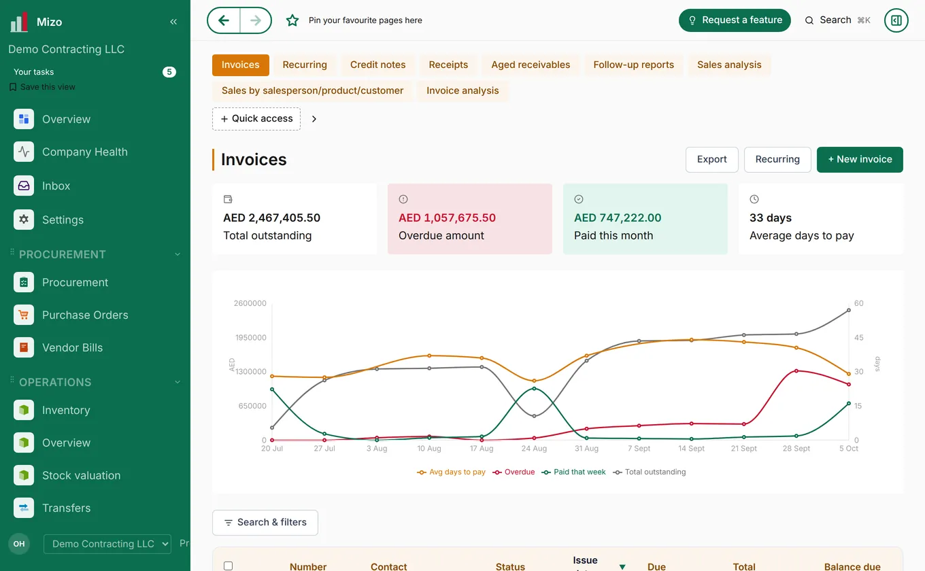This screenshot has width=925, height=571.
Task: Toggle the side panel icon top right
Action: pyautogui.click(x=896, y=20)
